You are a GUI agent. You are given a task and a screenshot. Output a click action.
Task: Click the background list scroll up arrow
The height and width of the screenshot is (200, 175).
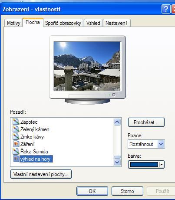(117, 122)
